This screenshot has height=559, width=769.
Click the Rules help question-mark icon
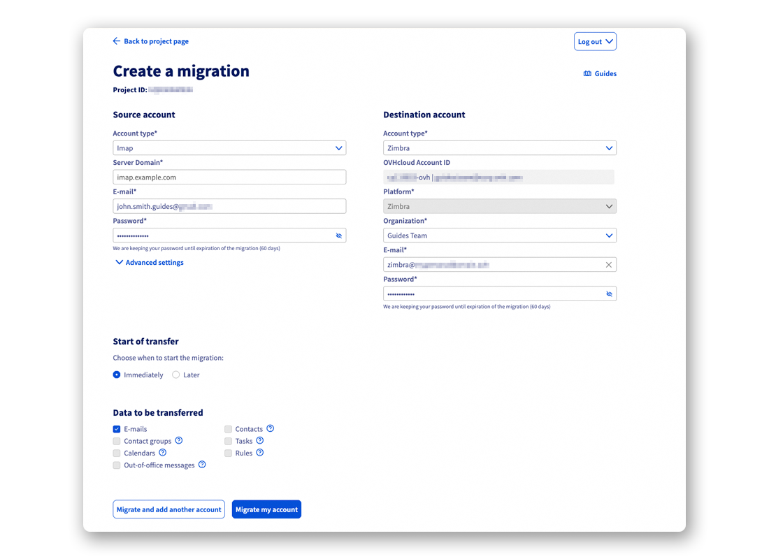[x=260, y=453]
